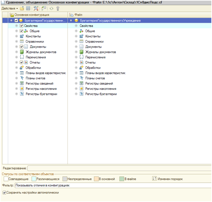212x202 pixels.
Task: Click Документы icon in Основная конфигурация column
Action: 26,47
